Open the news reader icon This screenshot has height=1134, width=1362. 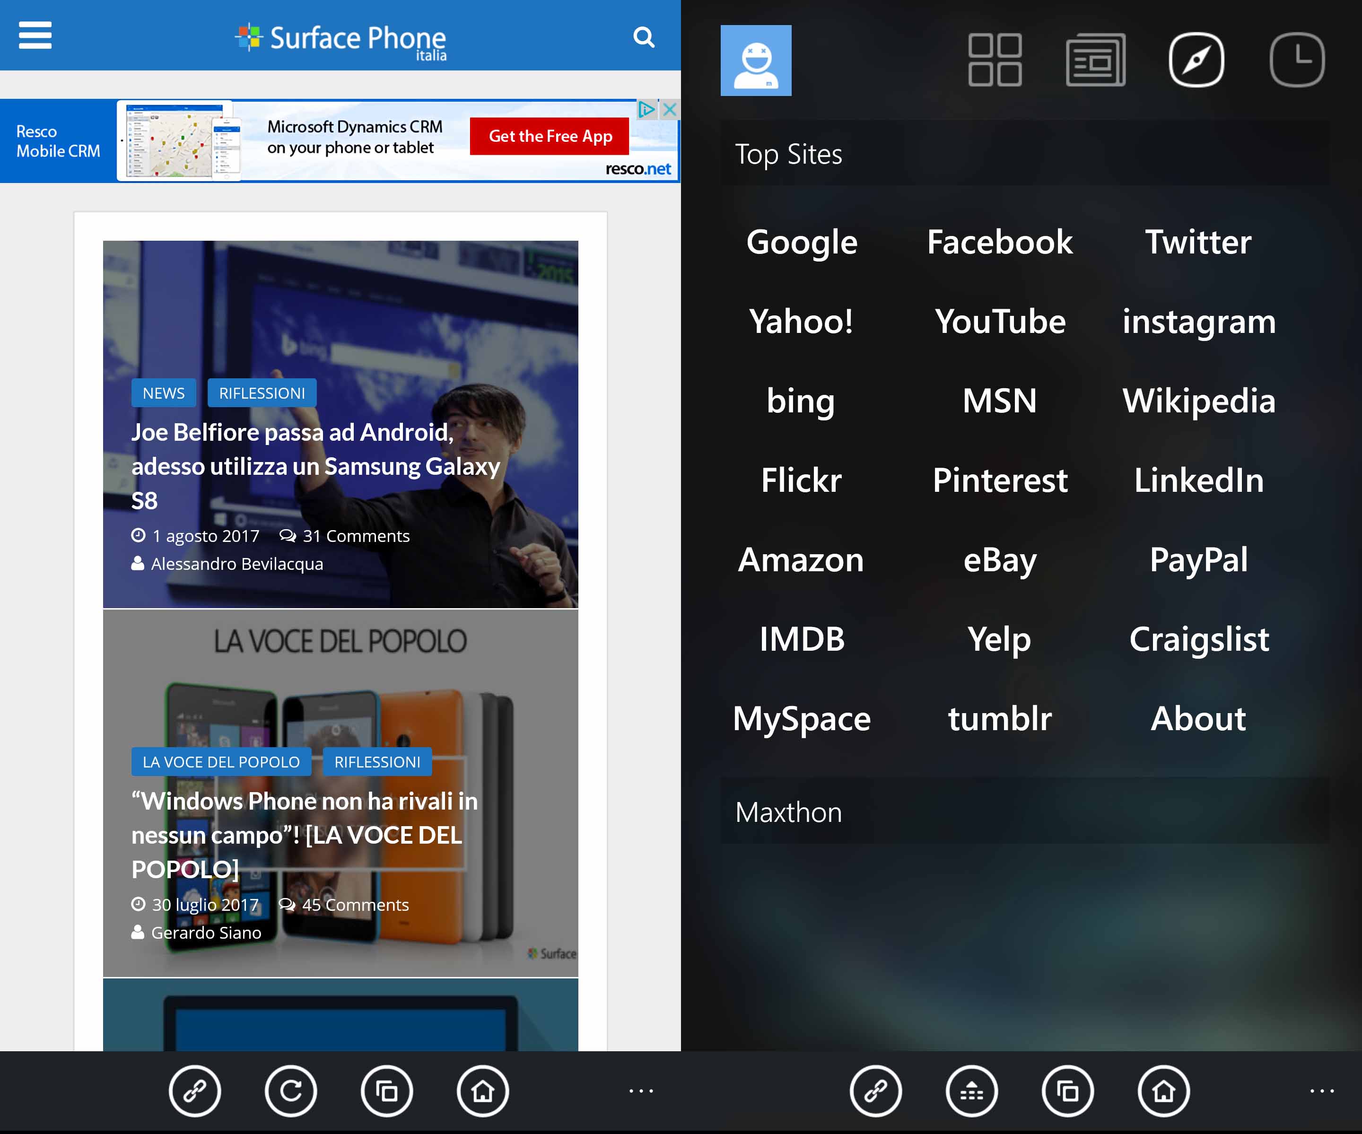[x=1095, y=60]
